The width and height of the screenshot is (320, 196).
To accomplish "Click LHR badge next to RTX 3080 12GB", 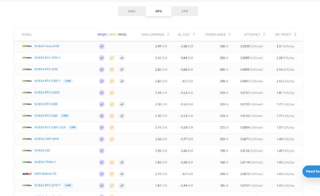I will (73, 127).
